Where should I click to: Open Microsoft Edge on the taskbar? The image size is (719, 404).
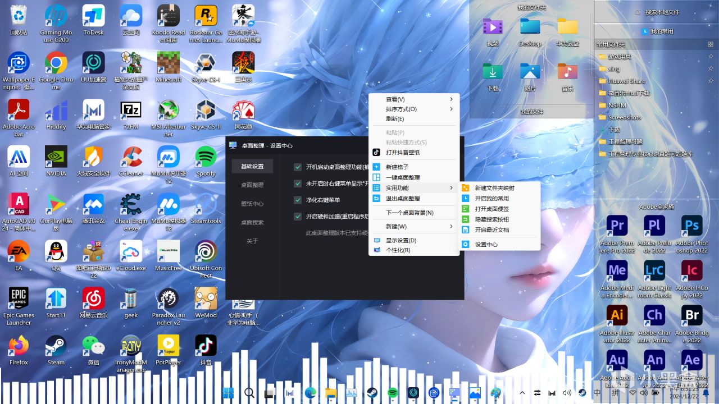(310, 393)
